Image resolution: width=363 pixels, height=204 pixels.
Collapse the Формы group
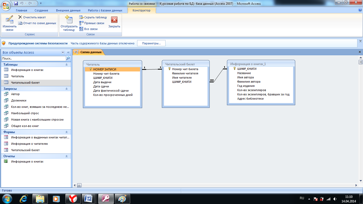click(66, 132)
